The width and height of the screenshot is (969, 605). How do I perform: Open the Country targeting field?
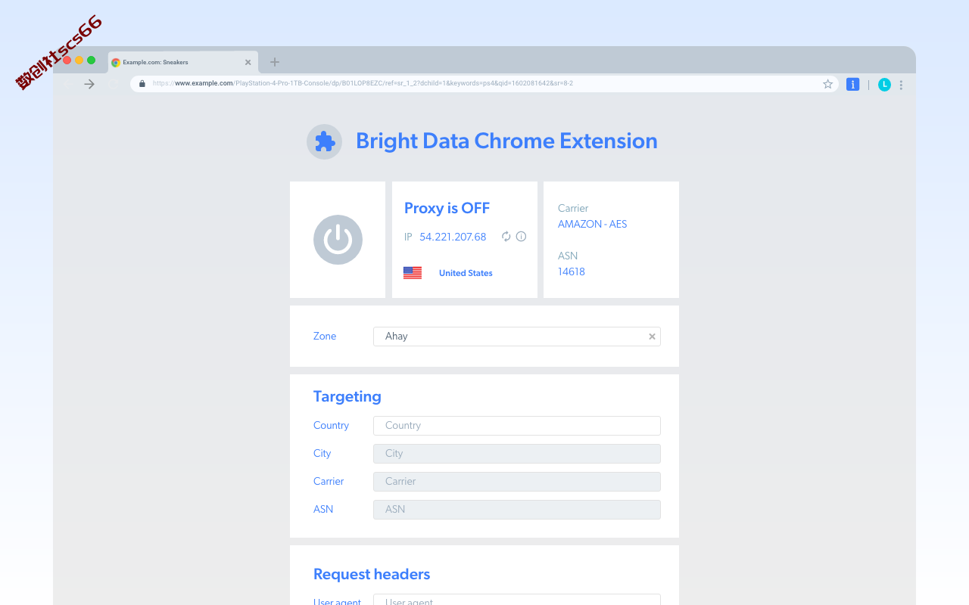(x=517, y=426)
